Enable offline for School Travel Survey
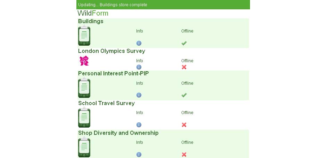 click(x=184, y=125)
